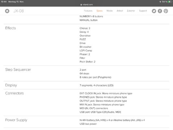173x130 pixels.
Task: Open the Support tab
Action: click(143, 11)
